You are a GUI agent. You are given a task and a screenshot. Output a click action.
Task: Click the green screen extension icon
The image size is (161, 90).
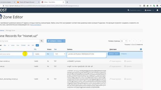coord(154,6)
